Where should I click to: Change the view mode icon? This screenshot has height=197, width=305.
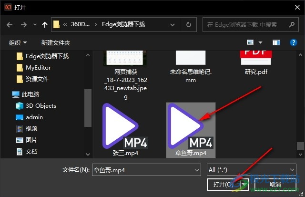tap(250, 42)
